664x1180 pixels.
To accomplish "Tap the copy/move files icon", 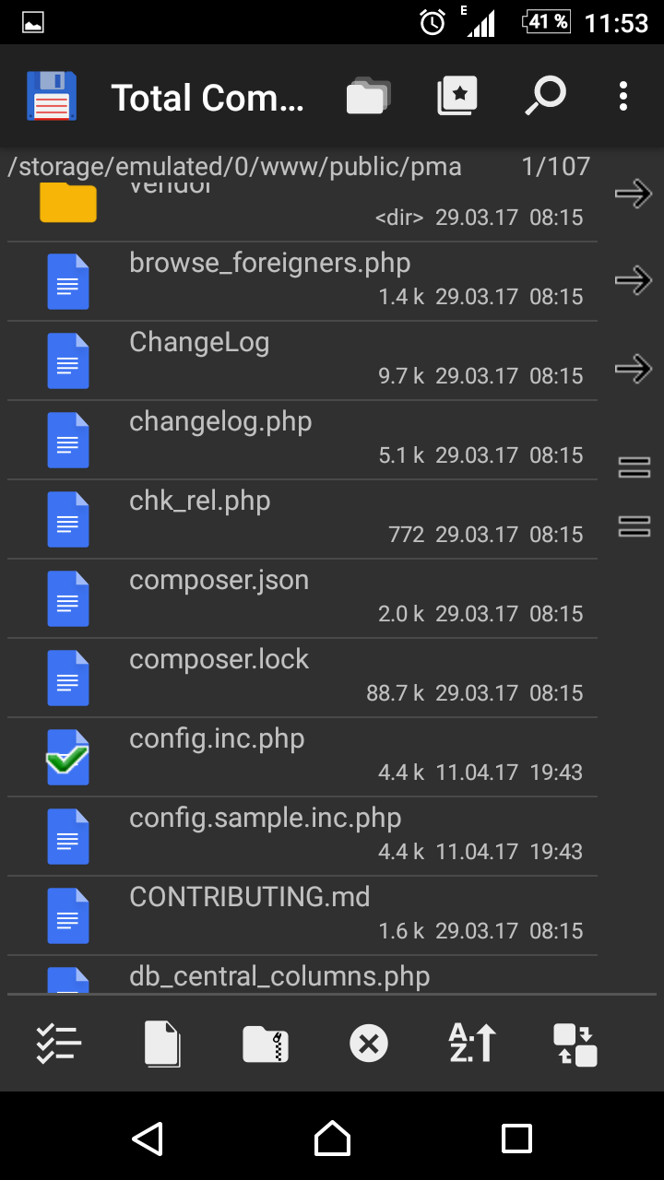I will click(x=162, y=1044).
